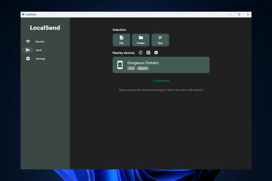Viewport: 272px width, 181px height.
Task: Click the paper plane Send icon
Action: coord(28,50)
